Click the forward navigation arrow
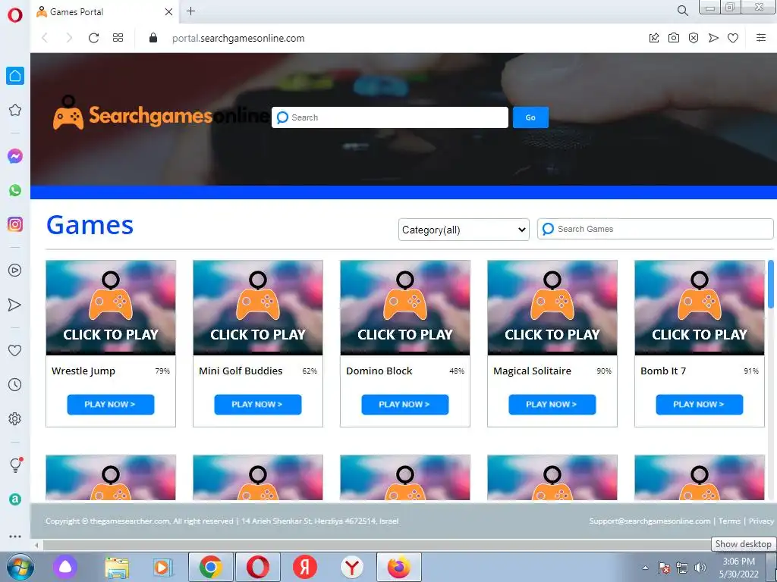 [69, 38]
